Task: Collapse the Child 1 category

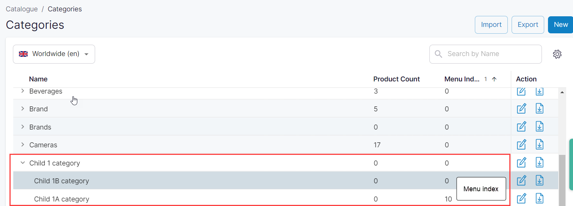Action: [22, 163]
